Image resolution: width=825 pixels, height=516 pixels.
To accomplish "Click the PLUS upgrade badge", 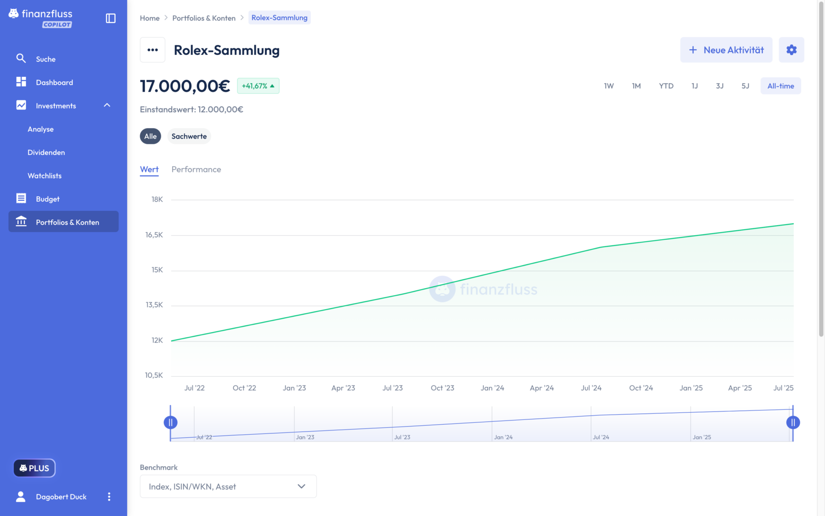I will [34, 468].
